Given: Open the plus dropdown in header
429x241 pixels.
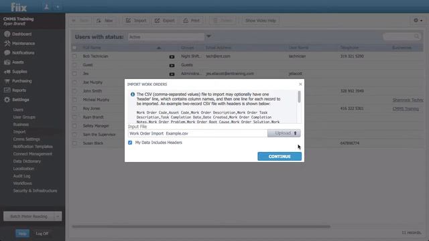Looking at the screenshot, I should (58, 7).
